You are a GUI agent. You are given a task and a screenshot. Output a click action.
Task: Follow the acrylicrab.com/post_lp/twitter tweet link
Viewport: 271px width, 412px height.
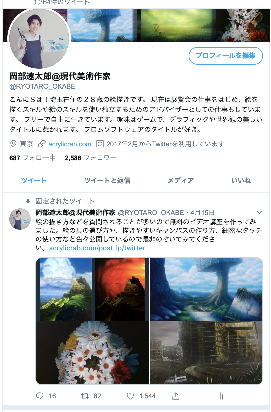pos(97,248)
